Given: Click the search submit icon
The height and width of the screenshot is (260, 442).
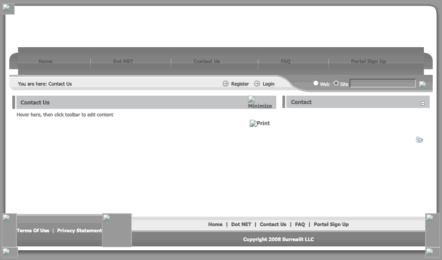Looking at the screenshot, I should [422, 84].
